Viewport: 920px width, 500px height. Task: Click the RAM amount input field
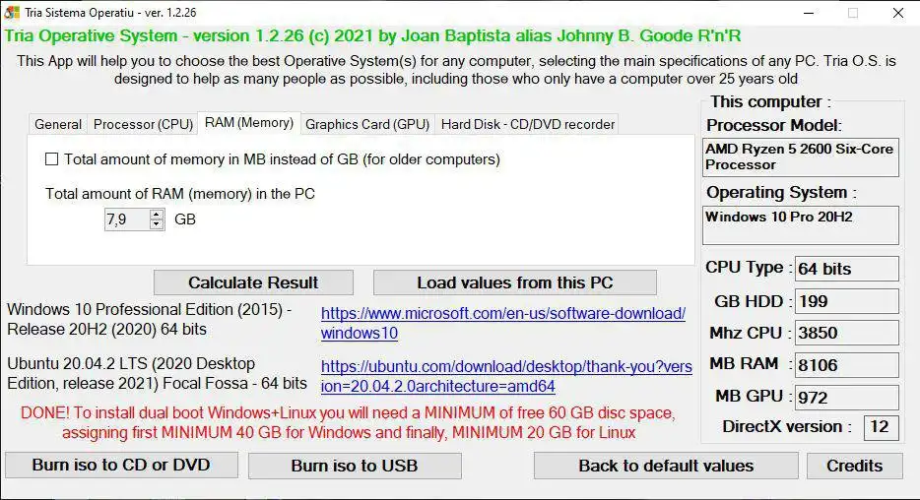[126, 219]
